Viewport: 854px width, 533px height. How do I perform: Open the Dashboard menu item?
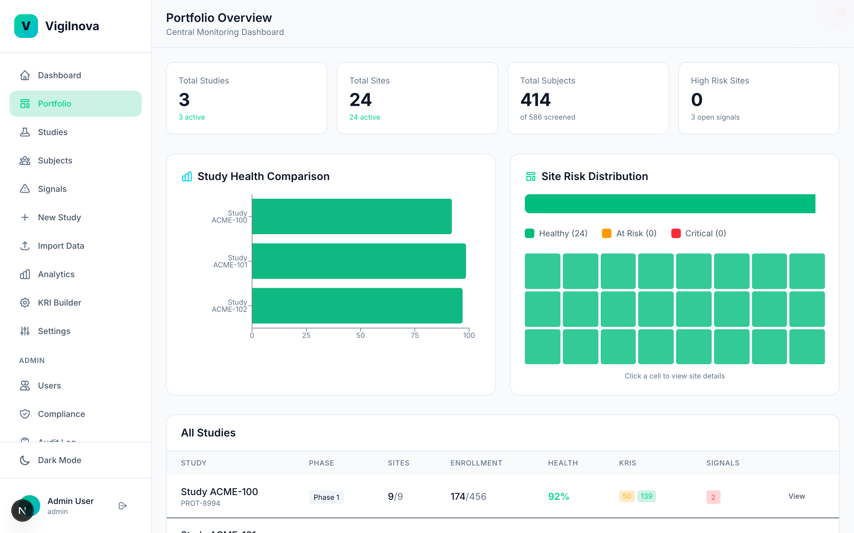[x=59, y=75]
